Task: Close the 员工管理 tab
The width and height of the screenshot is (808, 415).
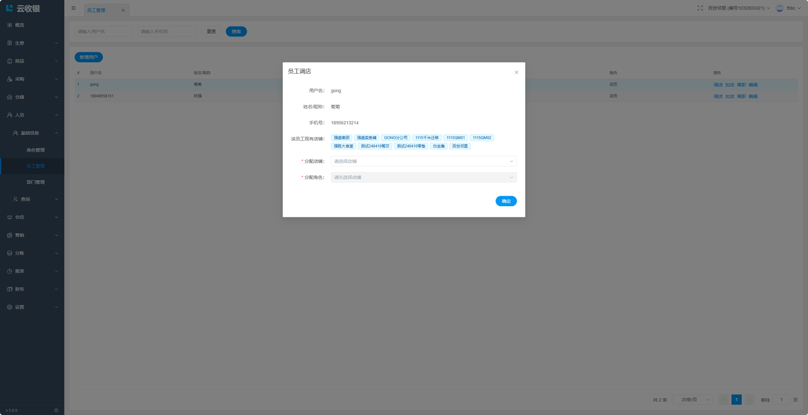Action: (x=123, y=10)
